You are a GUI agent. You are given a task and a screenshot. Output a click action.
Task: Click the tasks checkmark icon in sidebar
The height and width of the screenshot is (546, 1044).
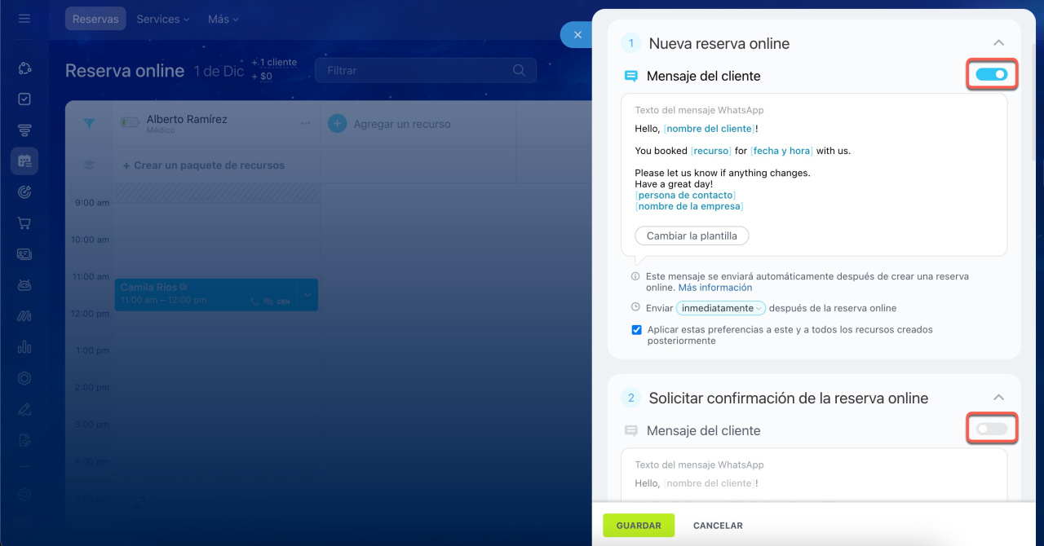pos(24,99)
